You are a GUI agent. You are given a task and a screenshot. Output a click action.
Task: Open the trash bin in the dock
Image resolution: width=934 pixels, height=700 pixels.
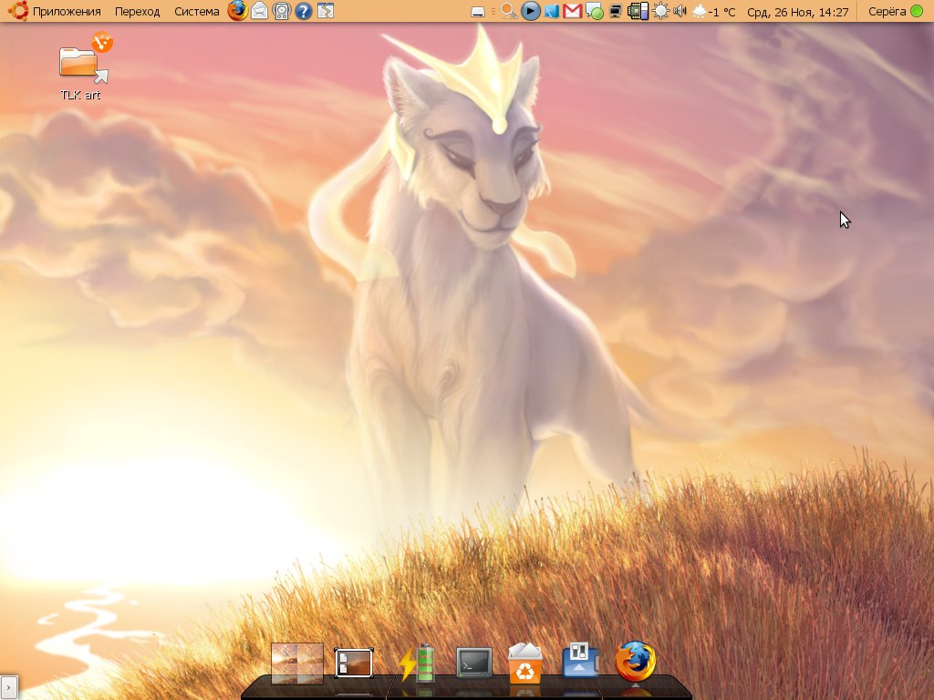click(x=525, y=663)
